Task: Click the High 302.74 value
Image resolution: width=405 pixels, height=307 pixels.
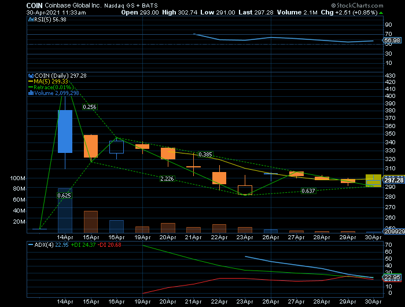Action: click(x=180, y=12)
